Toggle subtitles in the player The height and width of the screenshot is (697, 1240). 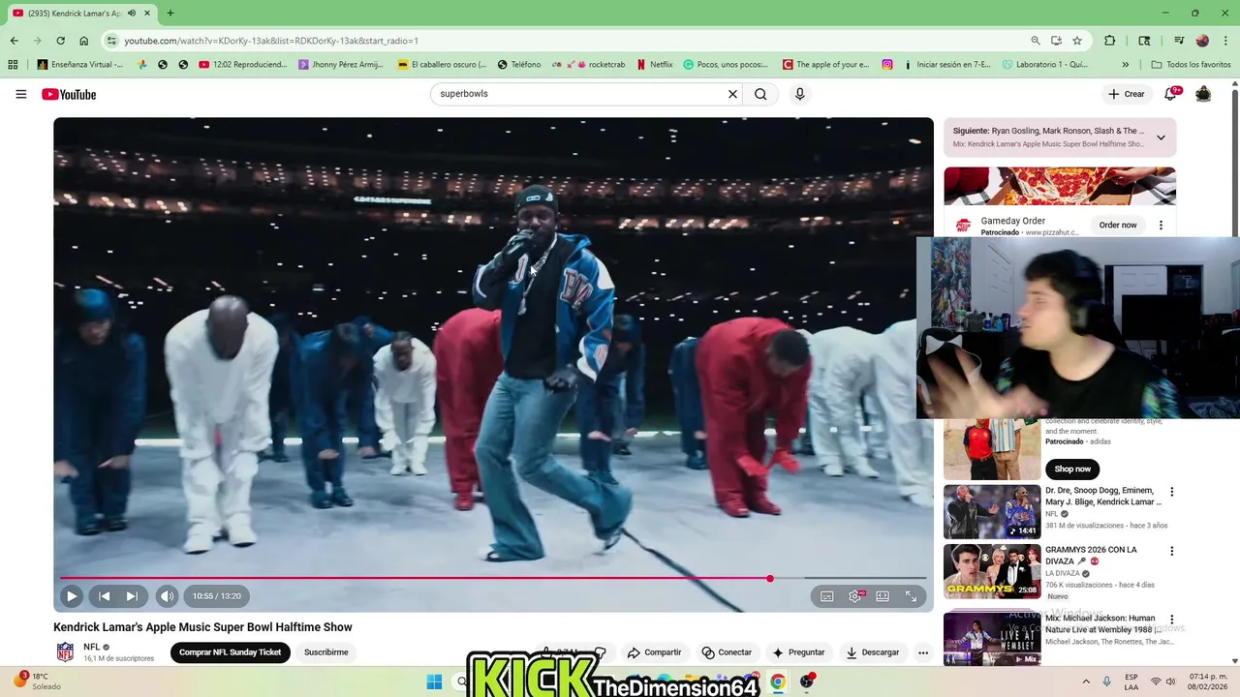826,596
